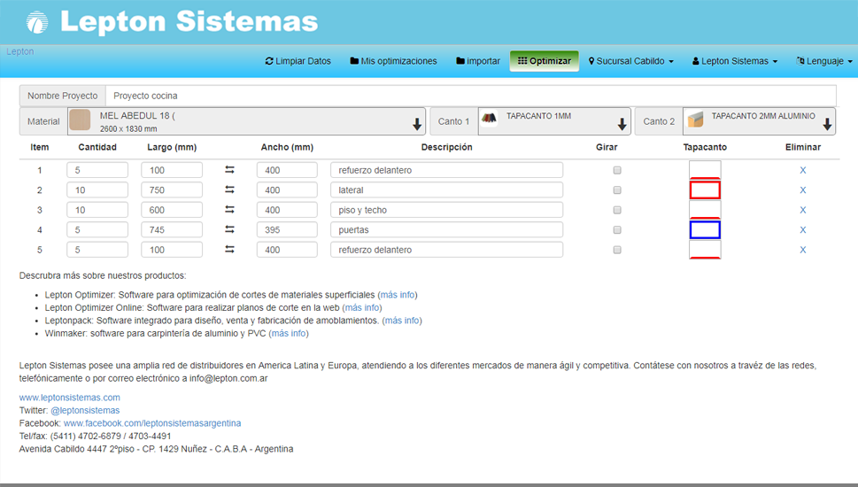Viewport: 858px width, 487px height.
Task: Remove the puertas row using X
Action: click(x=803, y=230)
